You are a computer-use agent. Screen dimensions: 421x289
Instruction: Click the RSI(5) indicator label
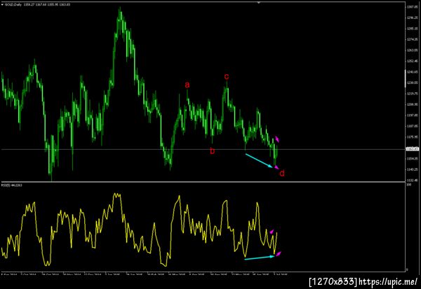(x=12, y=185)
